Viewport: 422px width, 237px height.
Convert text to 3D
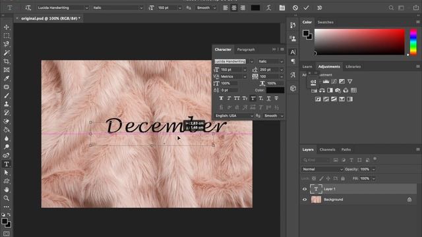(x=319, y=8)
